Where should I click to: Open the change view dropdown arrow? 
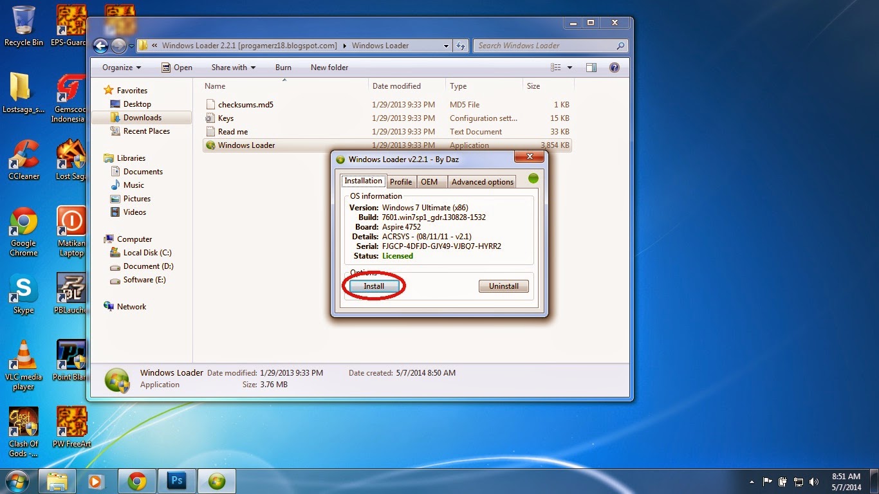(569, 68)
